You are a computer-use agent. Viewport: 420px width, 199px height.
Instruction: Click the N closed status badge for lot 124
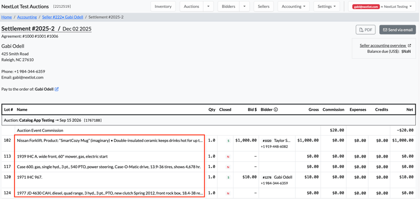(228, 193)
